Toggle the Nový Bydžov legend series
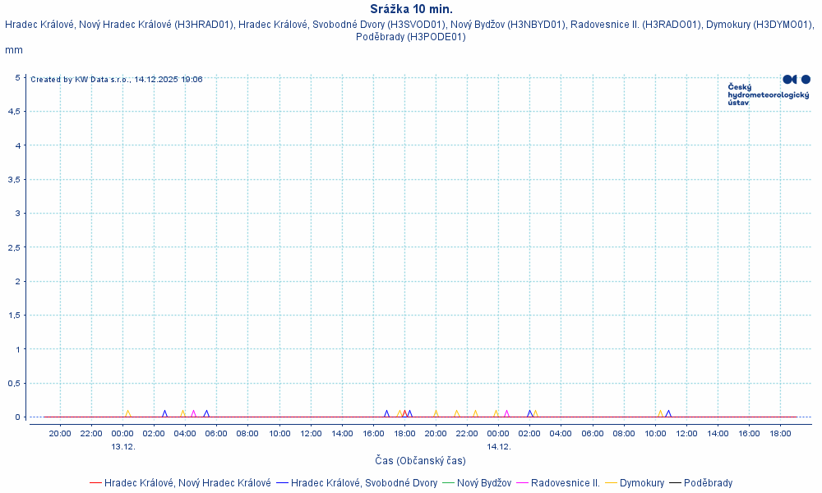The width and height of the screenshot is (822, 493). (484, 483)
